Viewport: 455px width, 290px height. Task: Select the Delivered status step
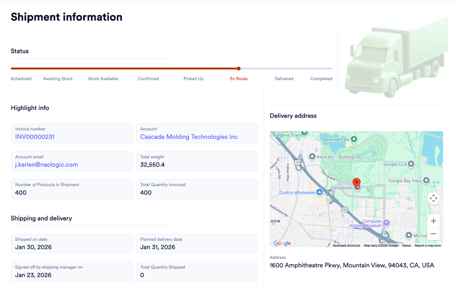click(x=284, y=79)
